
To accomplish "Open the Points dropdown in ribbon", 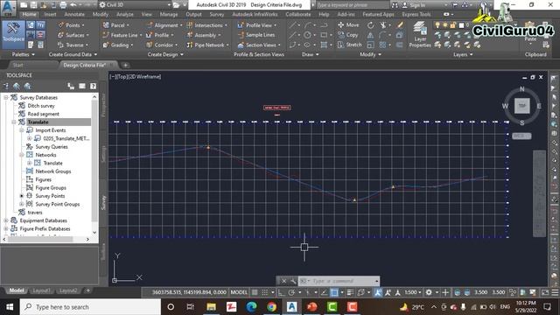I will click(x=72, y=25).
